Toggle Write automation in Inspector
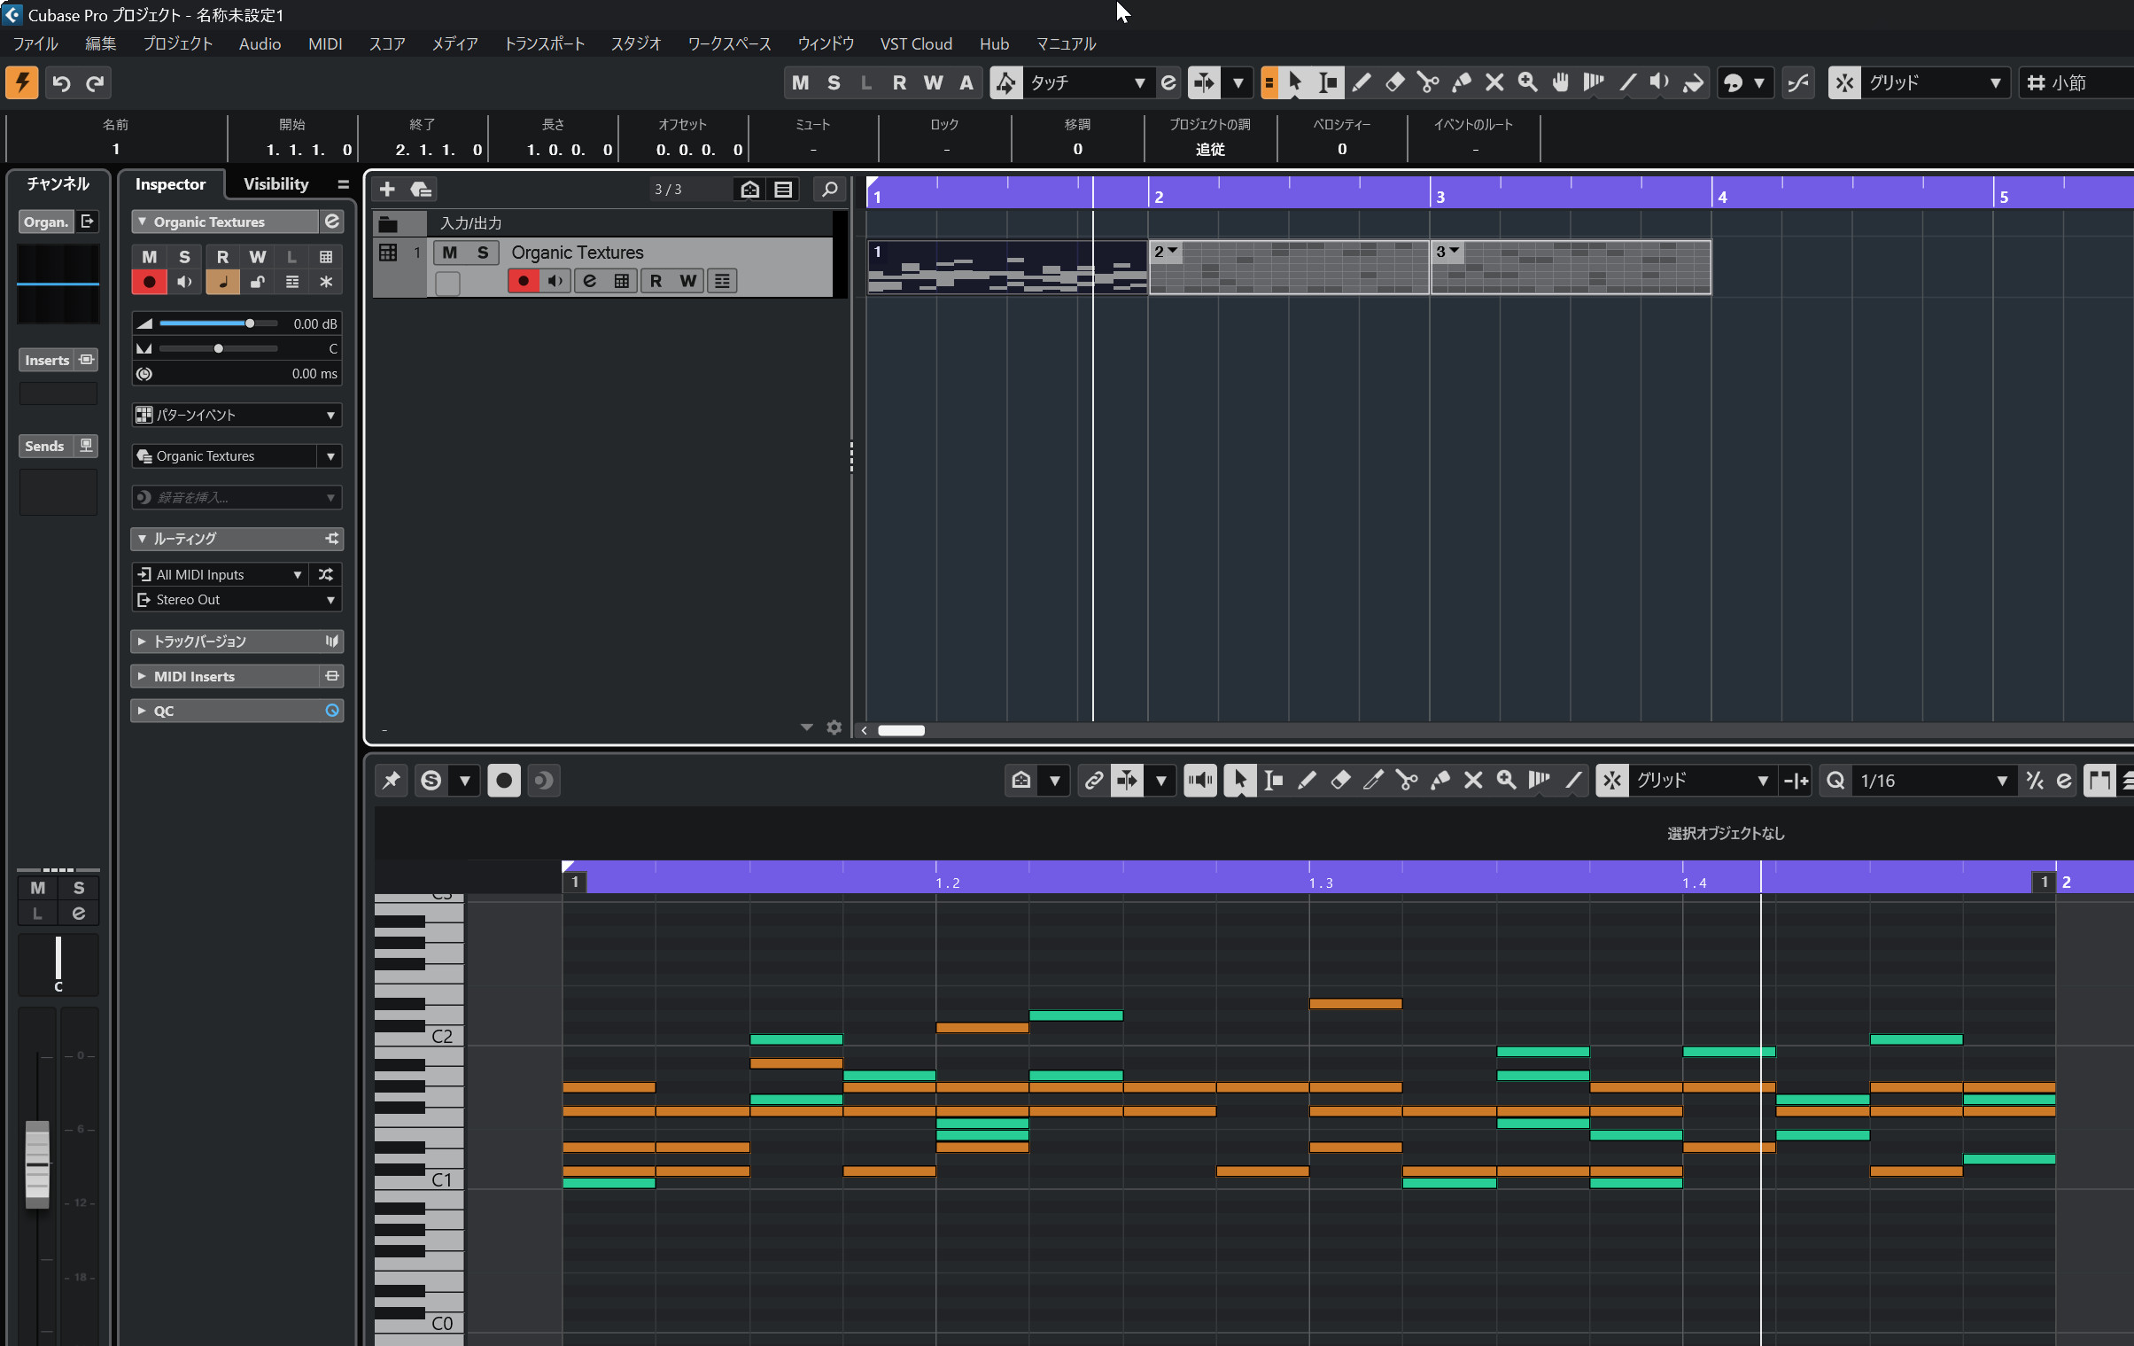The width and height of the screenshot is (2134, 1346). [x=257, y=256]
